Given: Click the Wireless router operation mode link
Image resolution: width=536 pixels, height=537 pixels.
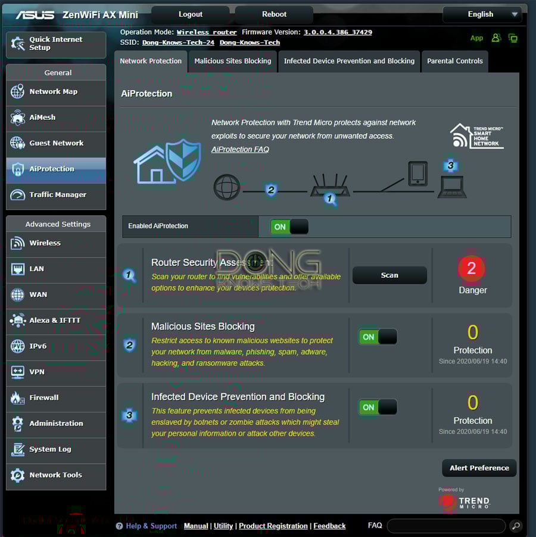Looking at the screenshot, I should coord(207,32).
